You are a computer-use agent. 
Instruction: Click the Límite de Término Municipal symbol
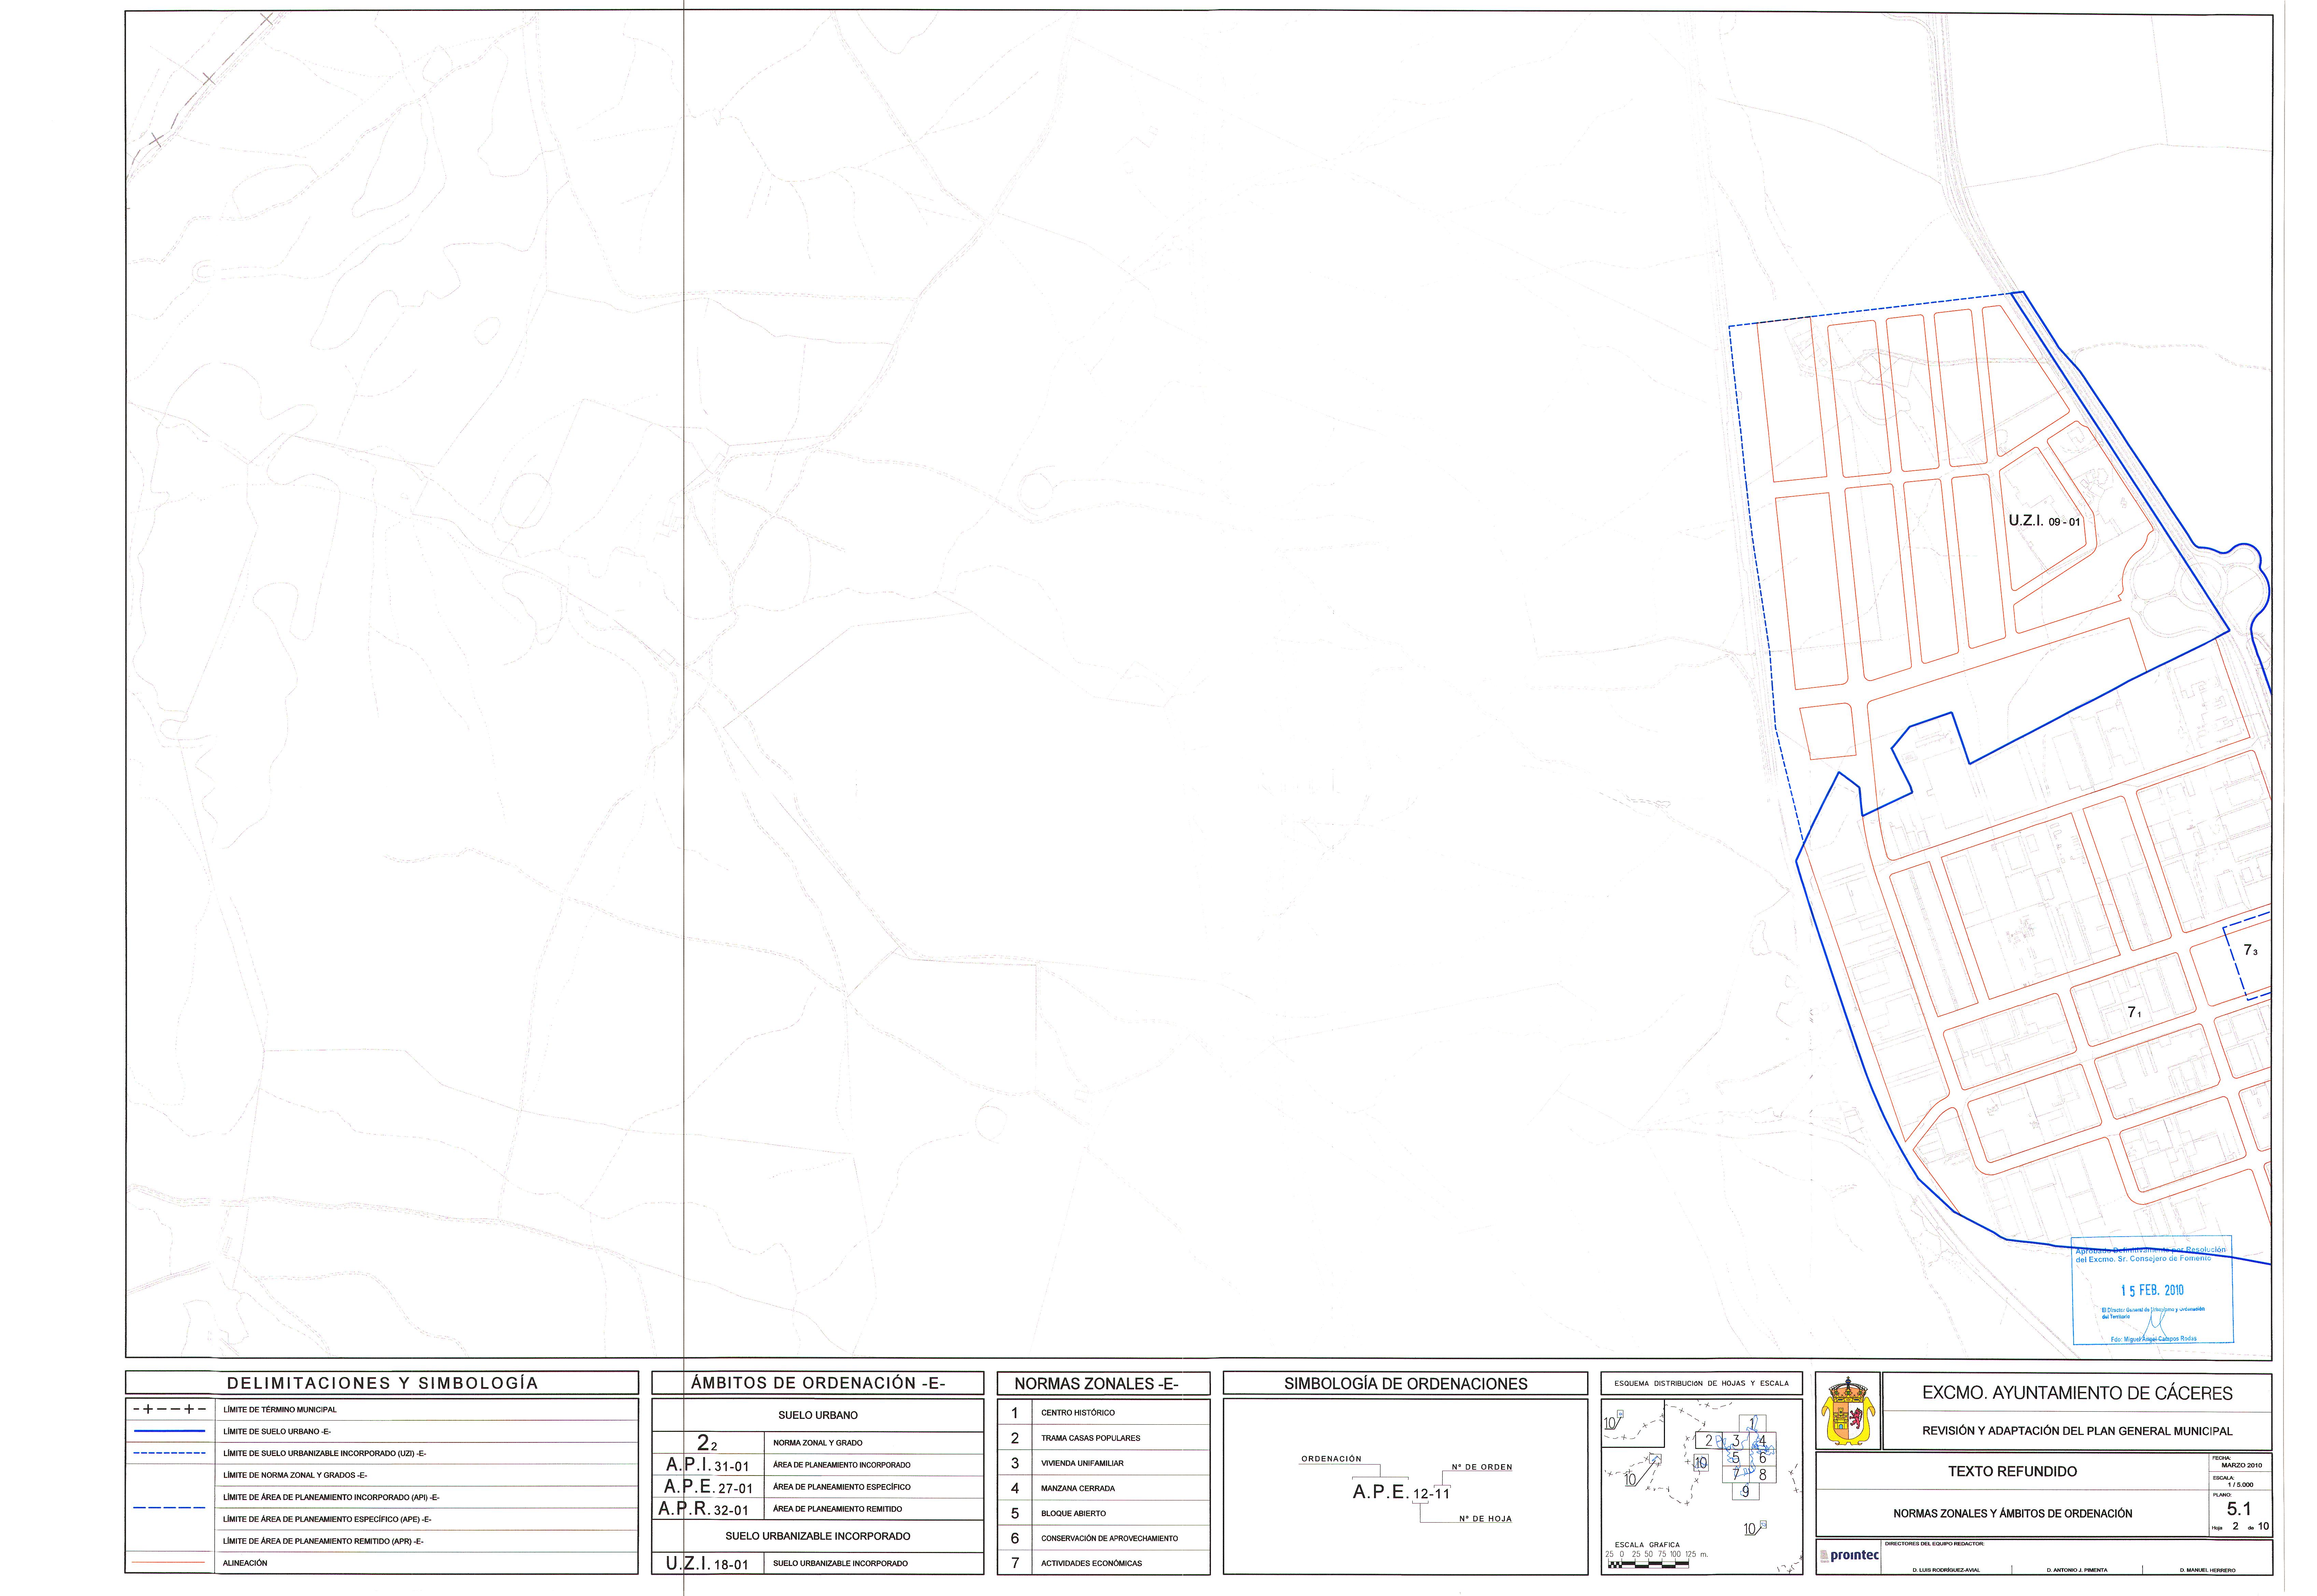(169, 1409)
